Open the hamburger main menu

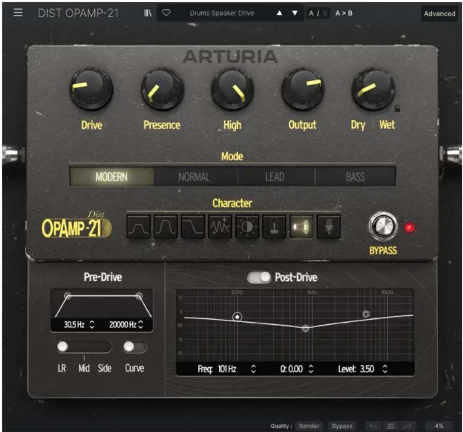point(18,13)
